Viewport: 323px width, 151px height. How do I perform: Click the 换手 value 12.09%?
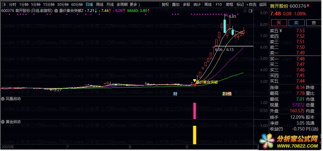click(297, 118)
